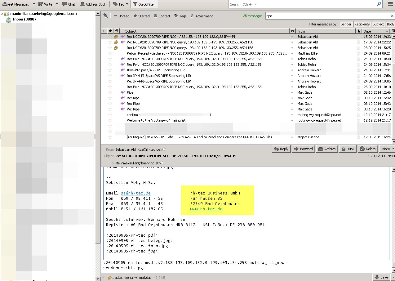Toggle the Starred quick filter

click(141, 16)
